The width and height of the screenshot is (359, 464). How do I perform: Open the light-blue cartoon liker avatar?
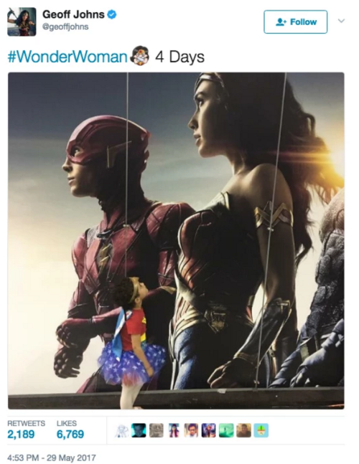tap(261, 430)
